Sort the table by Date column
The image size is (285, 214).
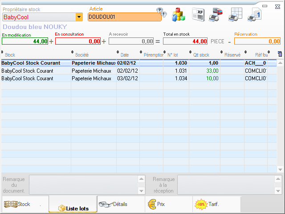(x=125, y=55)
